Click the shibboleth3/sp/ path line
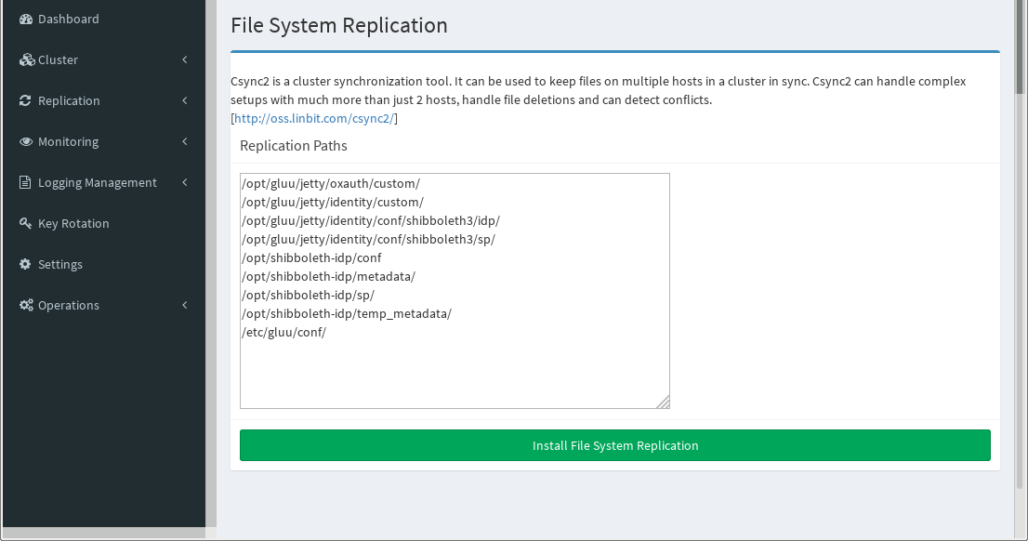Viewport: 1028px width, 541px height. pyautogui.click(x=368, y=239)
